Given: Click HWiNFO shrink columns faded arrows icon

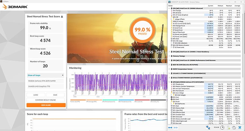Looking at the screenshot, I should 176,128.
